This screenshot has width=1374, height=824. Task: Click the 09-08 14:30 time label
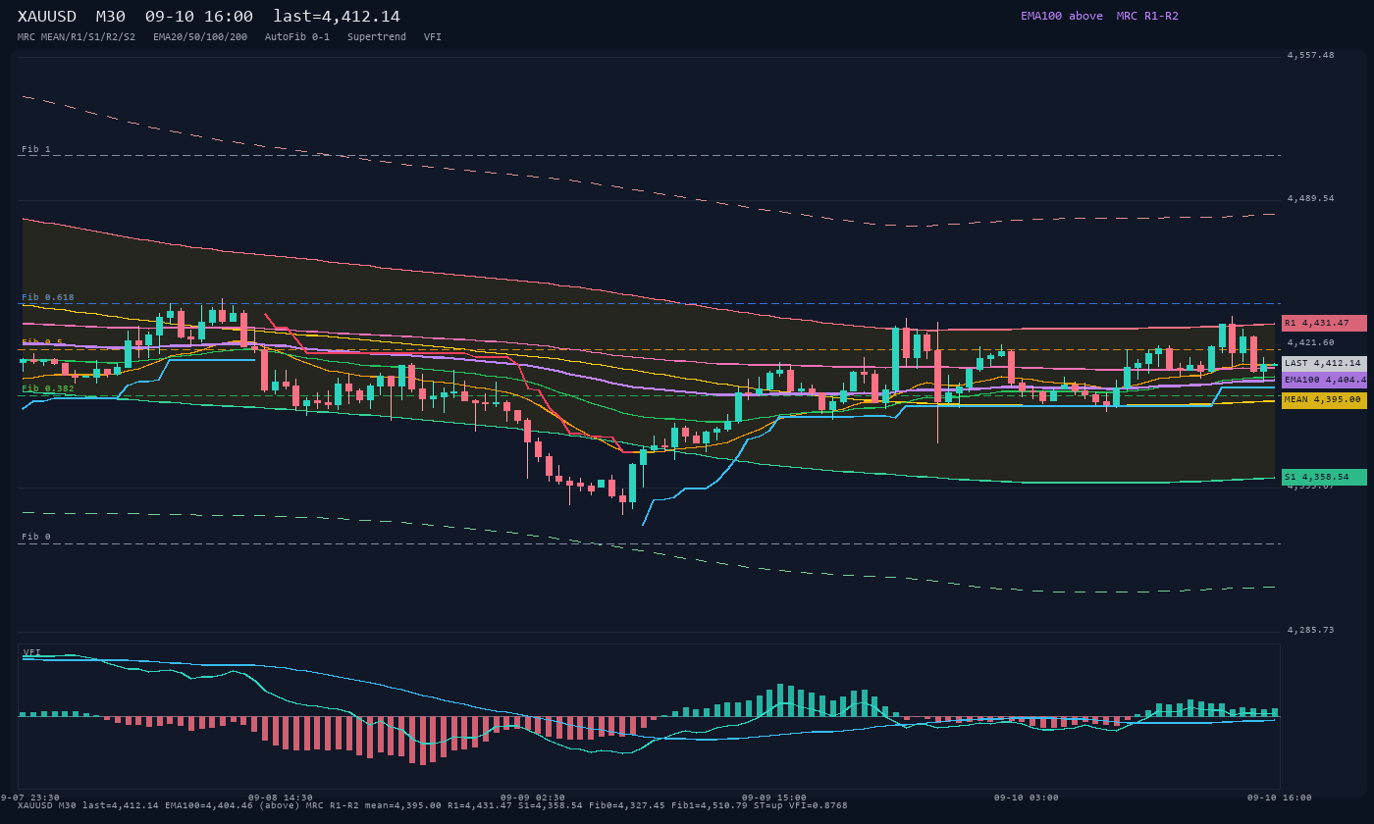coord(281,798)
